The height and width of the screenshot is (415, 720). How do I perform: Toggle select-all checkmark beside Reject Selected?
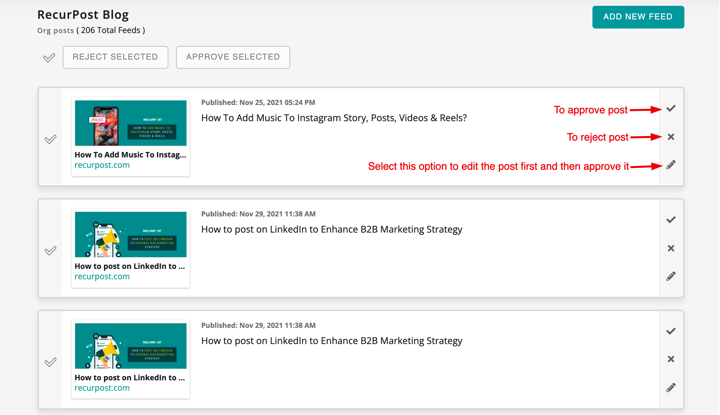(49, 58)
